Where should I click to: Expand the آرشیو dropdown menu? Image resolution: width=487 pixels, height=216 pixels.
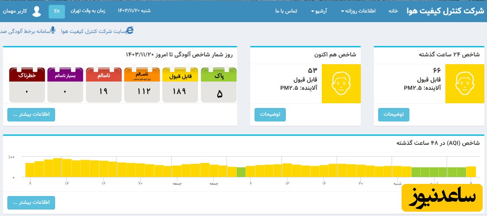click(321, 11)
